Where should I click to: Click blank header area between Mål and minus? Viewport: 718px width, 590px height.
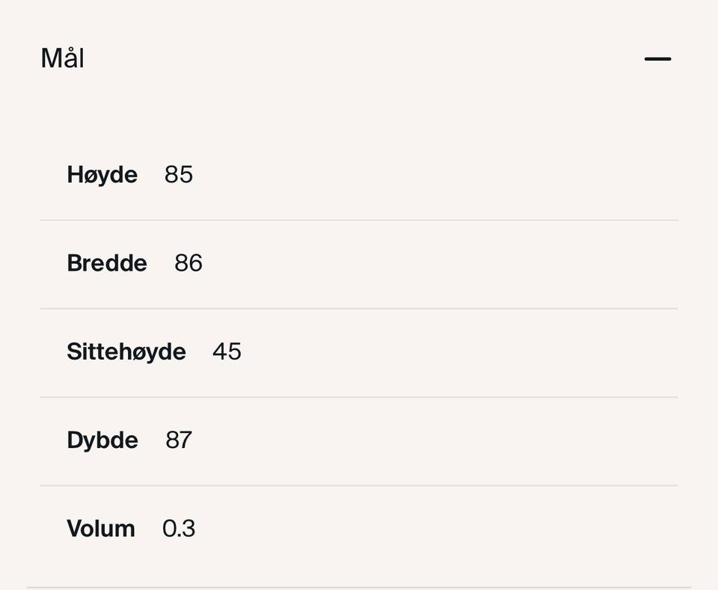[x=359, y=58]
